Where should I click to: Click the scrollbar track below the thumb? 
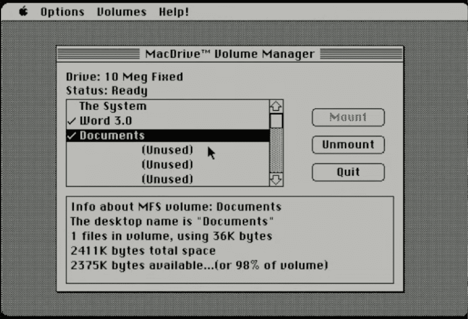276,150
